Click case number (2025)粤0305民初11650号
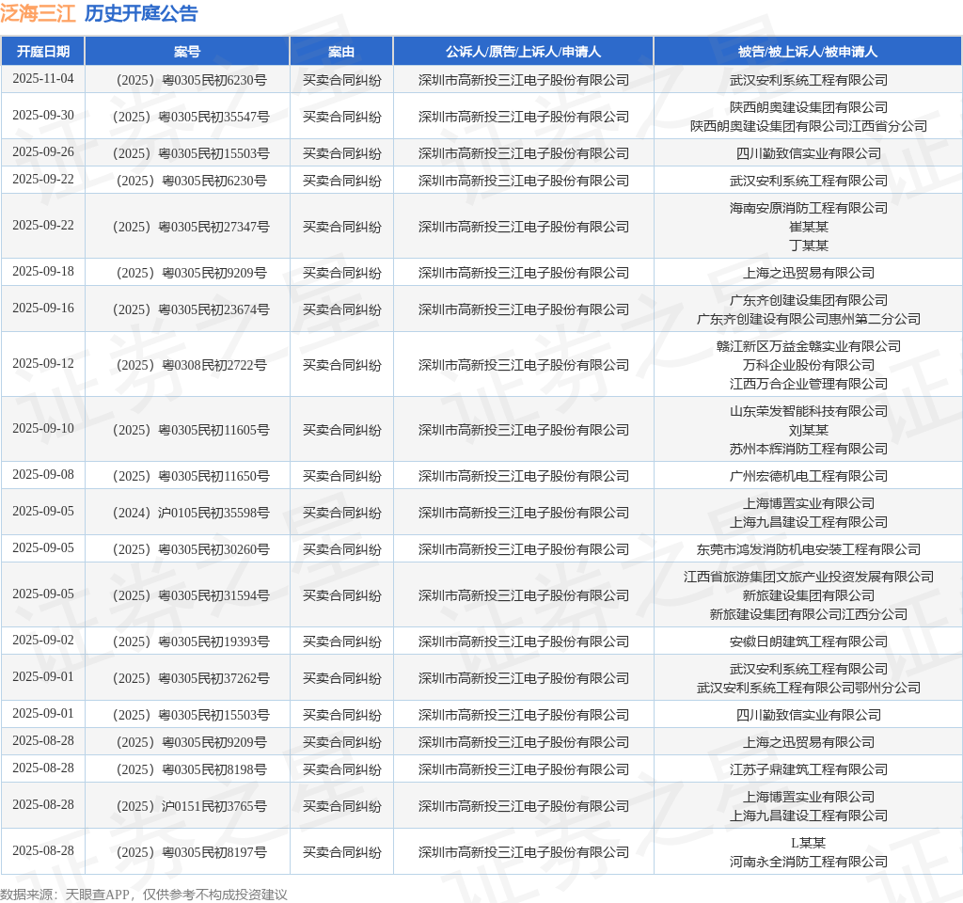The image size is (963, 903). pyautogui.click(x=191, y=476)
